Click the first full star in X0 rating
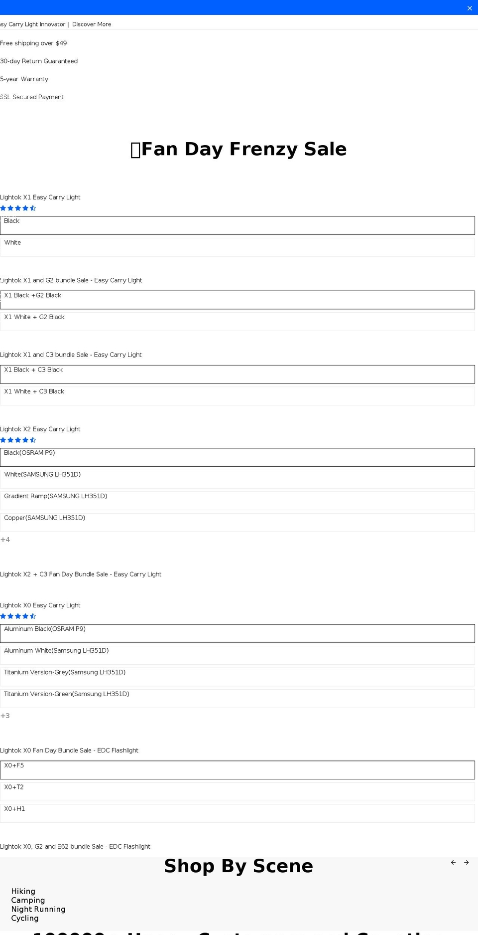 pyautogui.click(x=3, y=616)
